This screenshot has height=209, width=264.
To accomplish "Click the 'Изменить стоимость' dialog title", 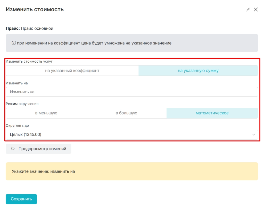I will click(35, 10).
